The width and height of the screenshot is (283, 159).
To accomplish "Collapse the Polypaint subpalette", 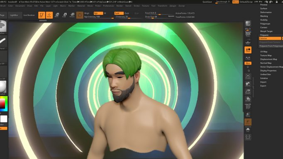I will 264,35.
